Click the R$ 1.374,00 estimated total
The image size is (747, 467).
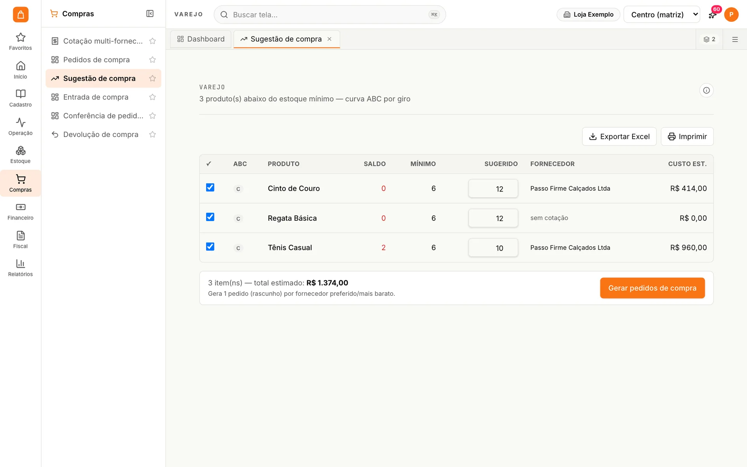(x=327, y=283)
